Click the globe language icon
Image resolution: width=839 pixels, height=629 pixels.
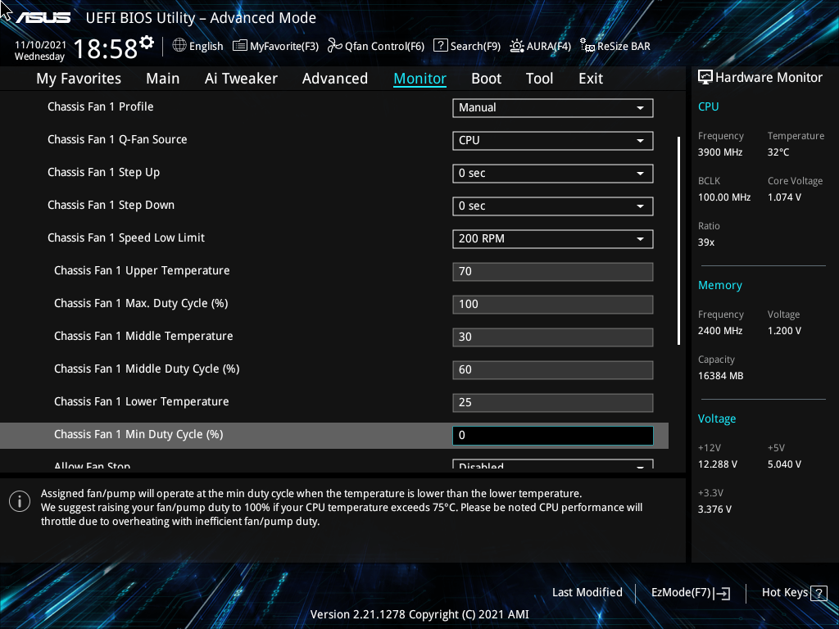[179, 46]
